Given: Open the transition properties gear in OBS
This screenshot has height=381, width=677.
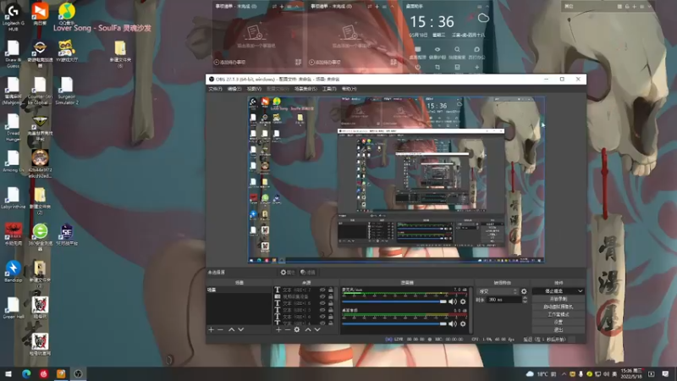Looking at the screenshot, I should click(x=524, y=291).
